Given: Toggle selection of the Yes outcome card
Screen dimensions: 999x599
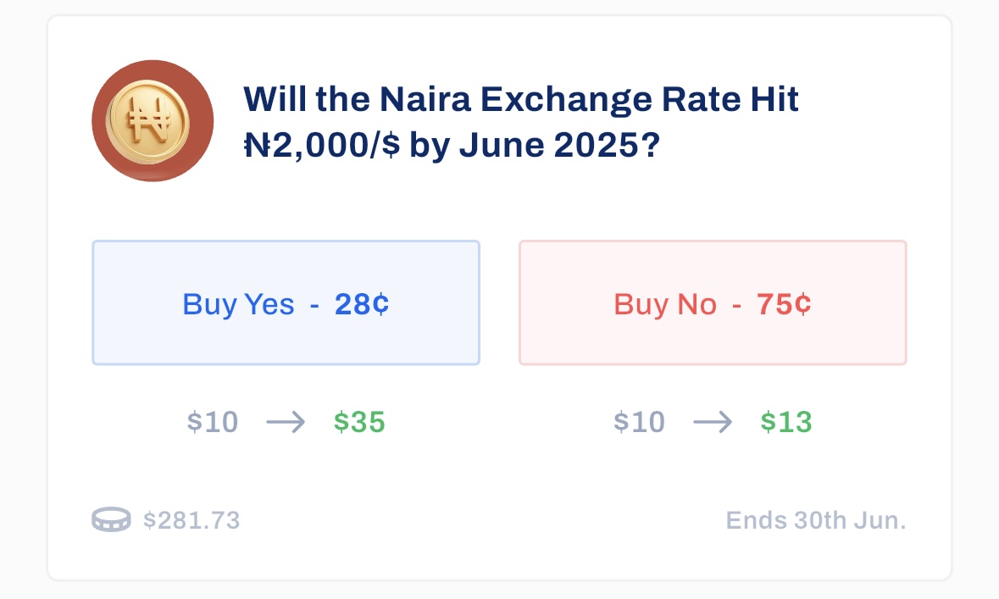Looking at the screenshot, I should (x=286, y=302).
